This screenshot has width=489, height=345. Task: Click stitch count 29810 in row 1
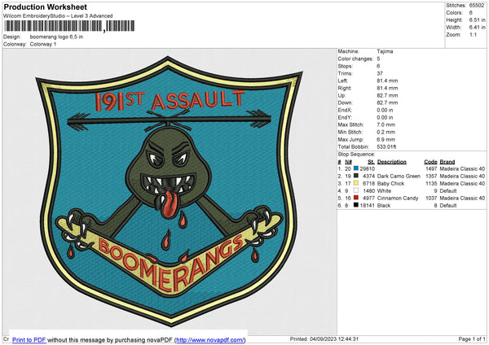[367, 168]
